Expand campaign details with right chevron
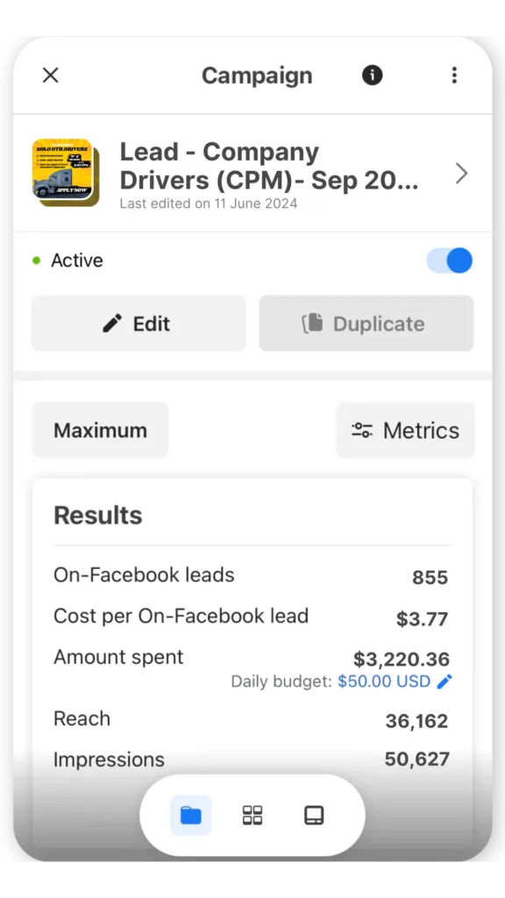The image size is (505, 898). click(461, 173)
